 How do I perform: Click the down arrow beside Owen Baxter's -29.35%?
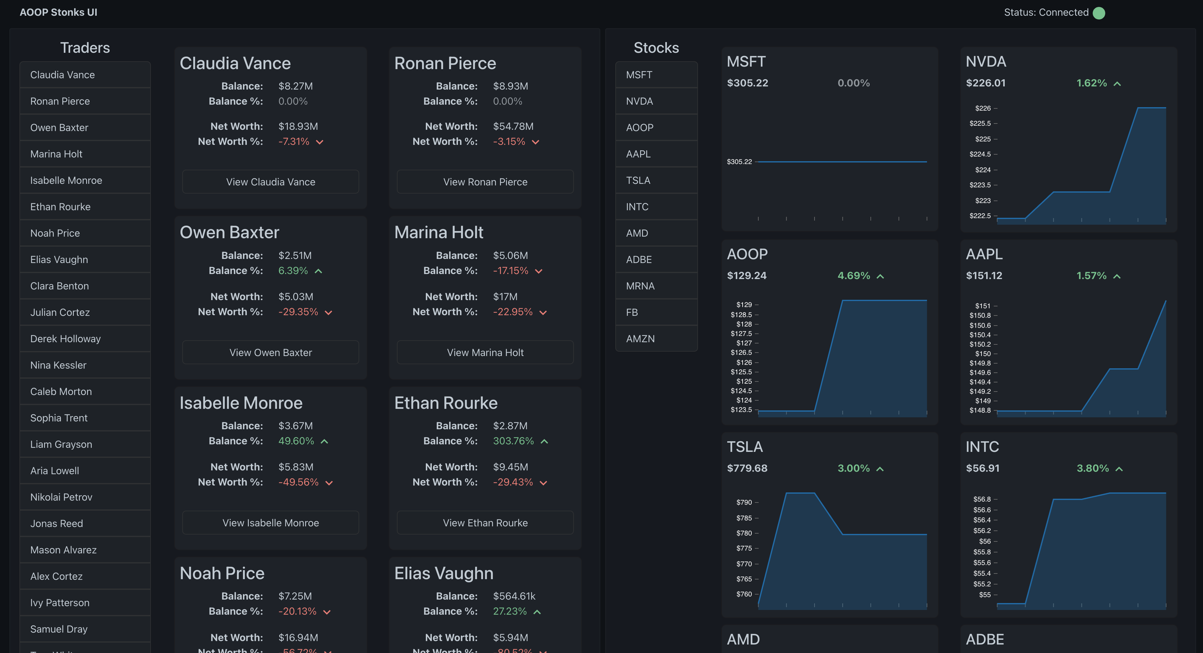(328, 312)
